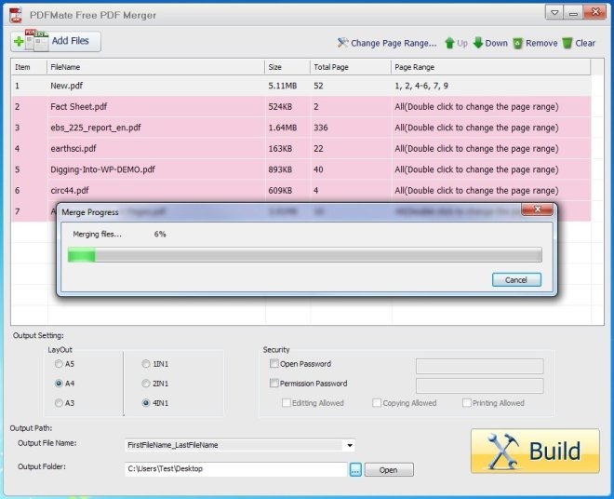The width and height of the screenshot is (614, 499).
Task: Cancel the merge in progress
Action: click(516, 280)
